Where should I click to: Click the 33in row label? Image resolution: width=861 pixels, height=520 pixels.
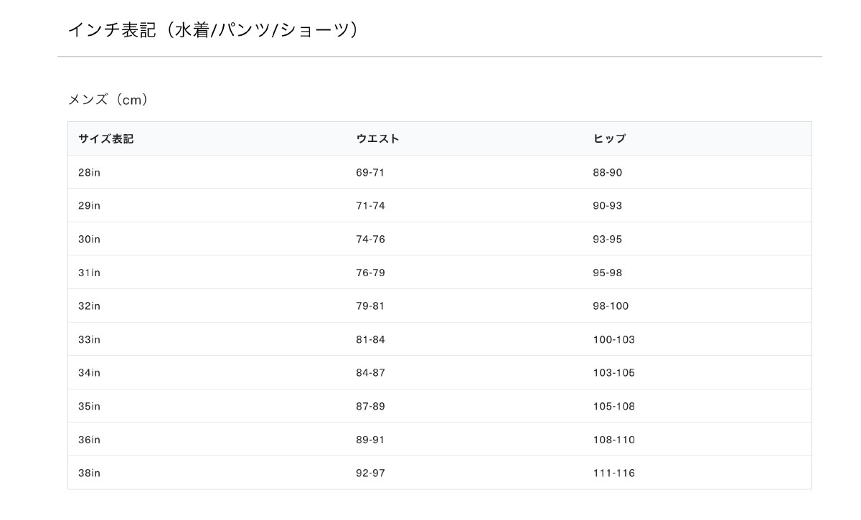tap(89, 339)
